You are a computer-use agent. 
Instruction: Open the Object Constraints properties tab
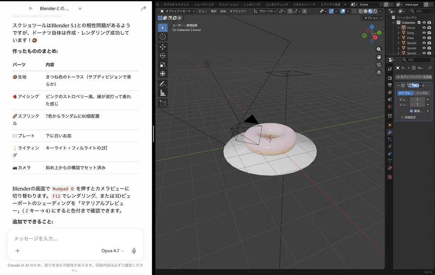(390, 153)
